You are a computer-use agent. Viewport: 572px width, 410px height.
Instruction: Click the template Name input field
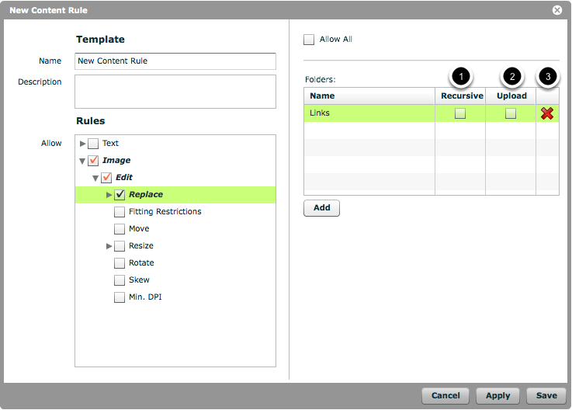pyautogui.click(x=175, y=61)
